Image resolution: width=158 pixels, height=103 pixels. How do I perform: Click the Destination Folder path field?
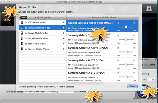point(49,92)
